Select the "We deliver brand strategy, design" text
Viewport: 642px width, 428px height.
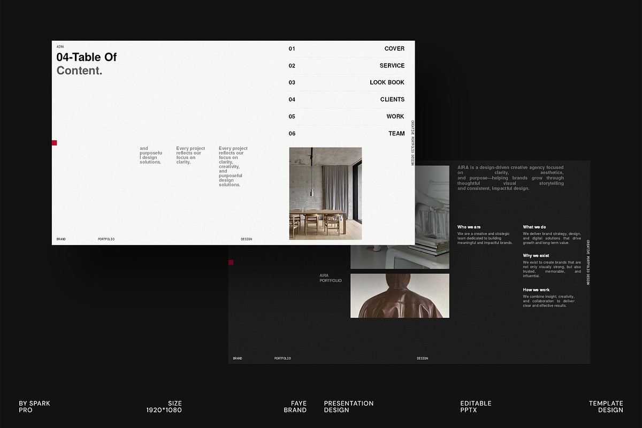552,238
